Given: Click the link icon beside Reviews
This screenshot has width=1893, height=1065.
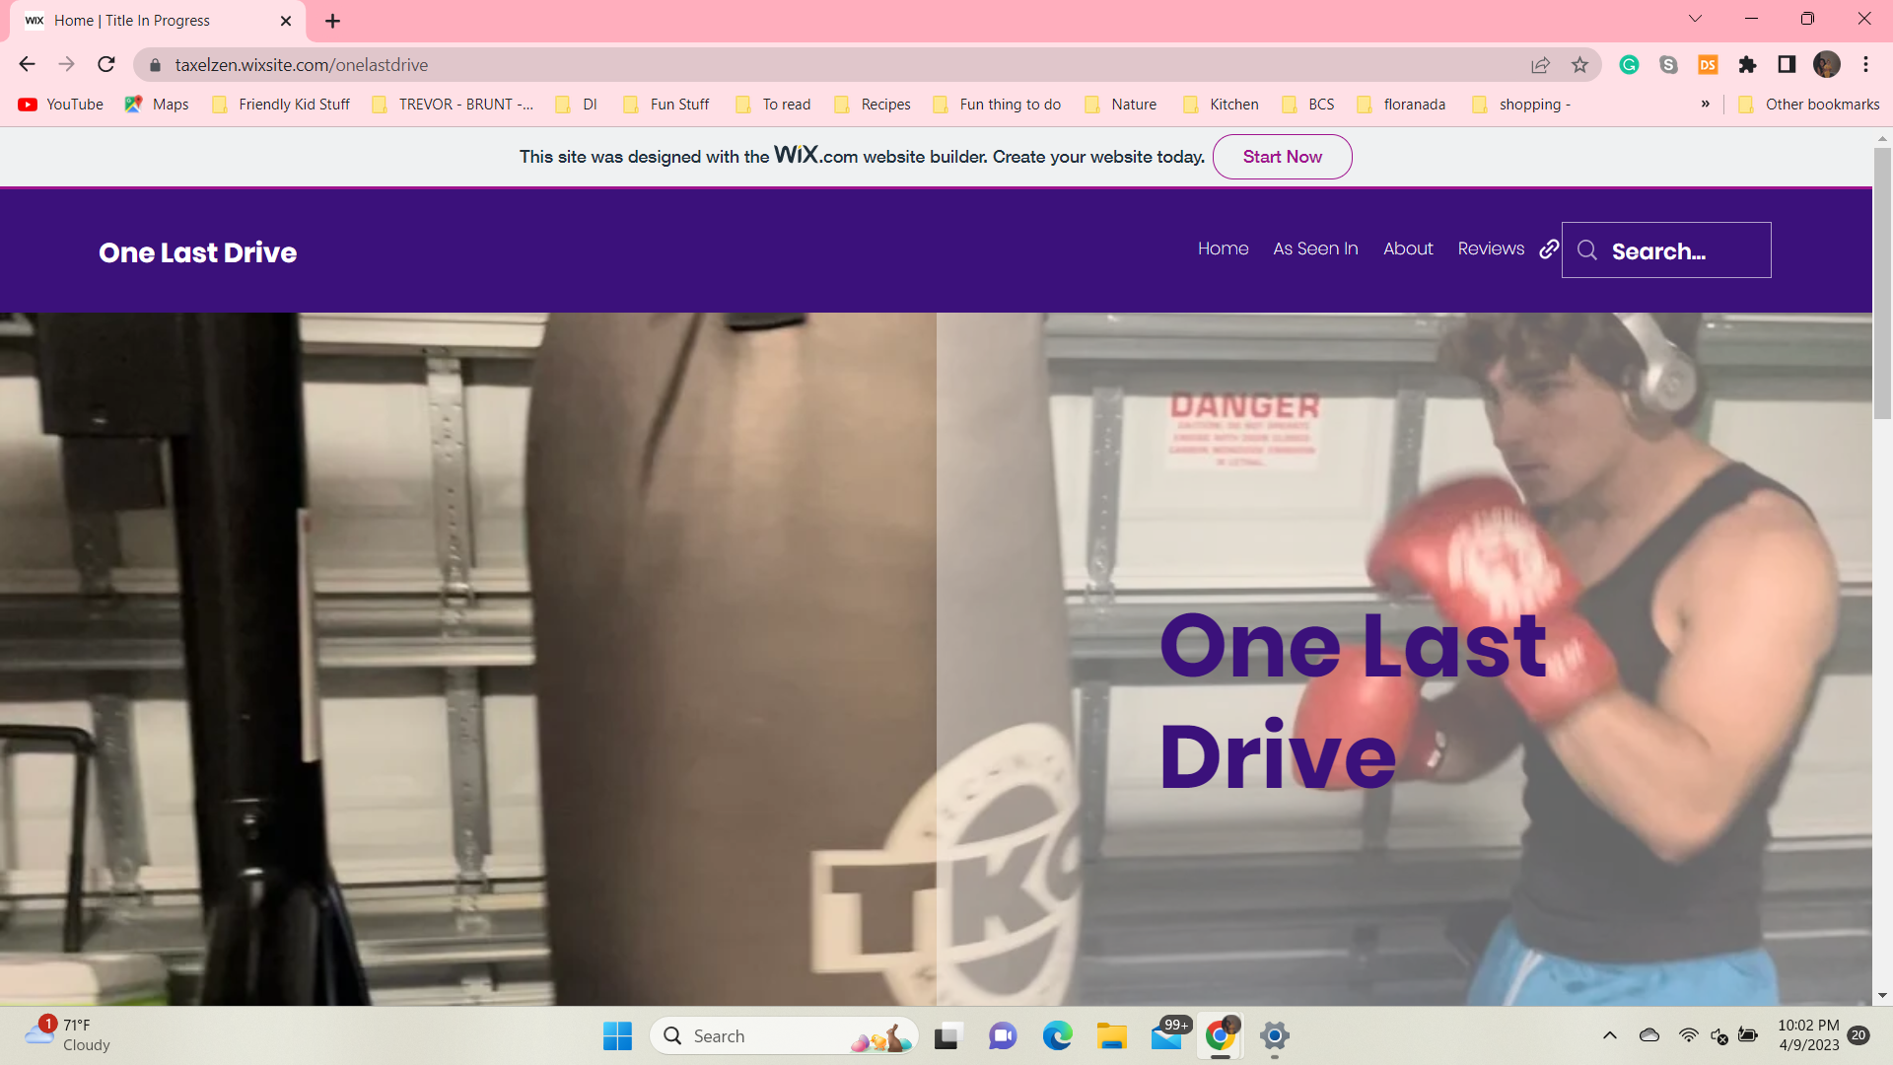Looking at the screenshot, I should (1549, 248).
